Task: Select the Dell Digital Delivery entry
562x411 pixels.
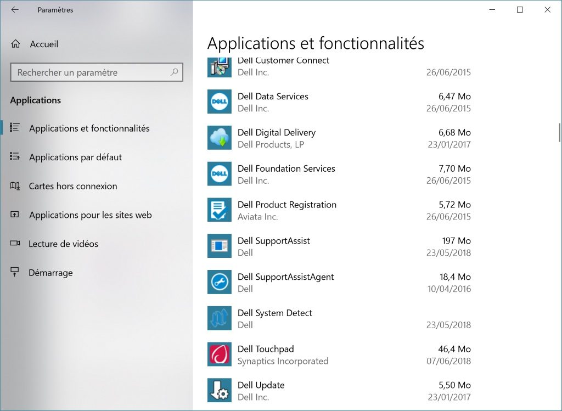Action: click(x=339, y=138)
